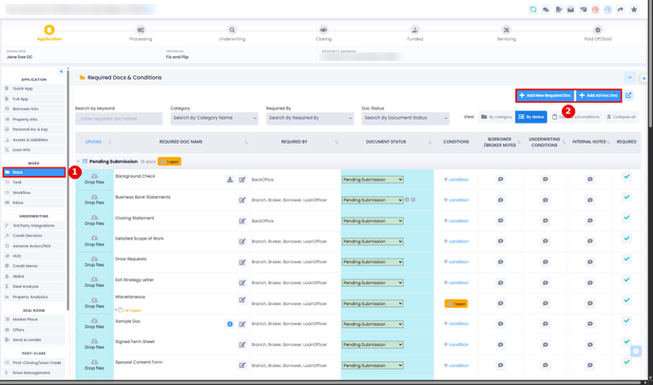Image resolution: width=653 pixels, height=385 pixels.
Task: Toggle the Required checkmark for Closing Statement
Action: (626, 218)
